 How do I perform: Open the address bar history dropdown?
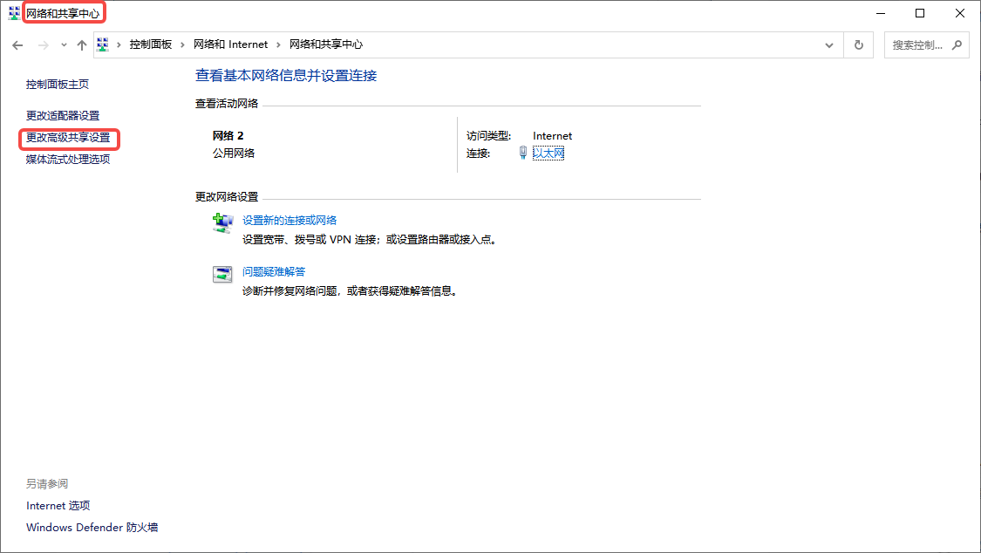(x=829, y=45)
